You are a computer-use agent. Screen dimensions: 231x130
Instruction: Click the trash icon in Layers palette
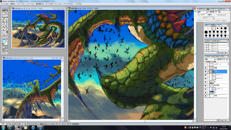click(226, 120)
